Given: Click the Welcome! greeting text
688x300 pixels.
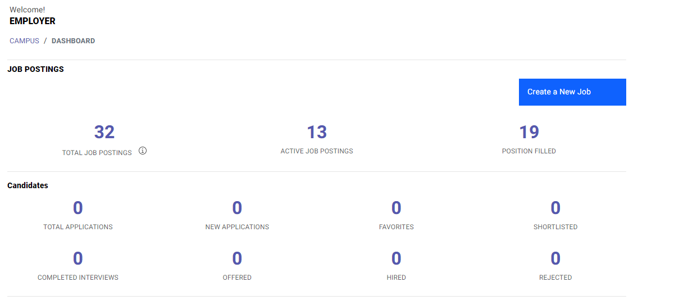Looking at the screenshot, I should [27, 10].
